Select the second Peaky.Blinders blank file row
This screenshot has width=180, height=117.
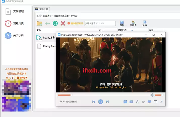click(x=46, y=46)
